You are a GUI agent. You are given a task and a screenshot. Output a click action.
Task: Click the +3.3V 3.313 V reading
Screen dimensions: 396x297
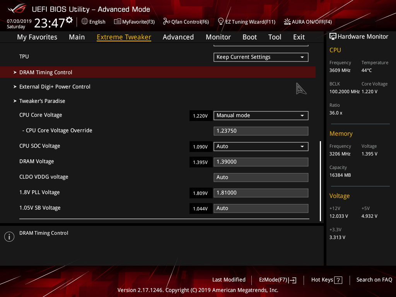[x=337, y=237]
